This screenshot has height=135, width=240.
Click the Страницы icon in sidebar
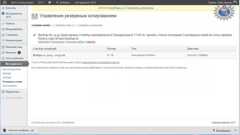[3, 35]
